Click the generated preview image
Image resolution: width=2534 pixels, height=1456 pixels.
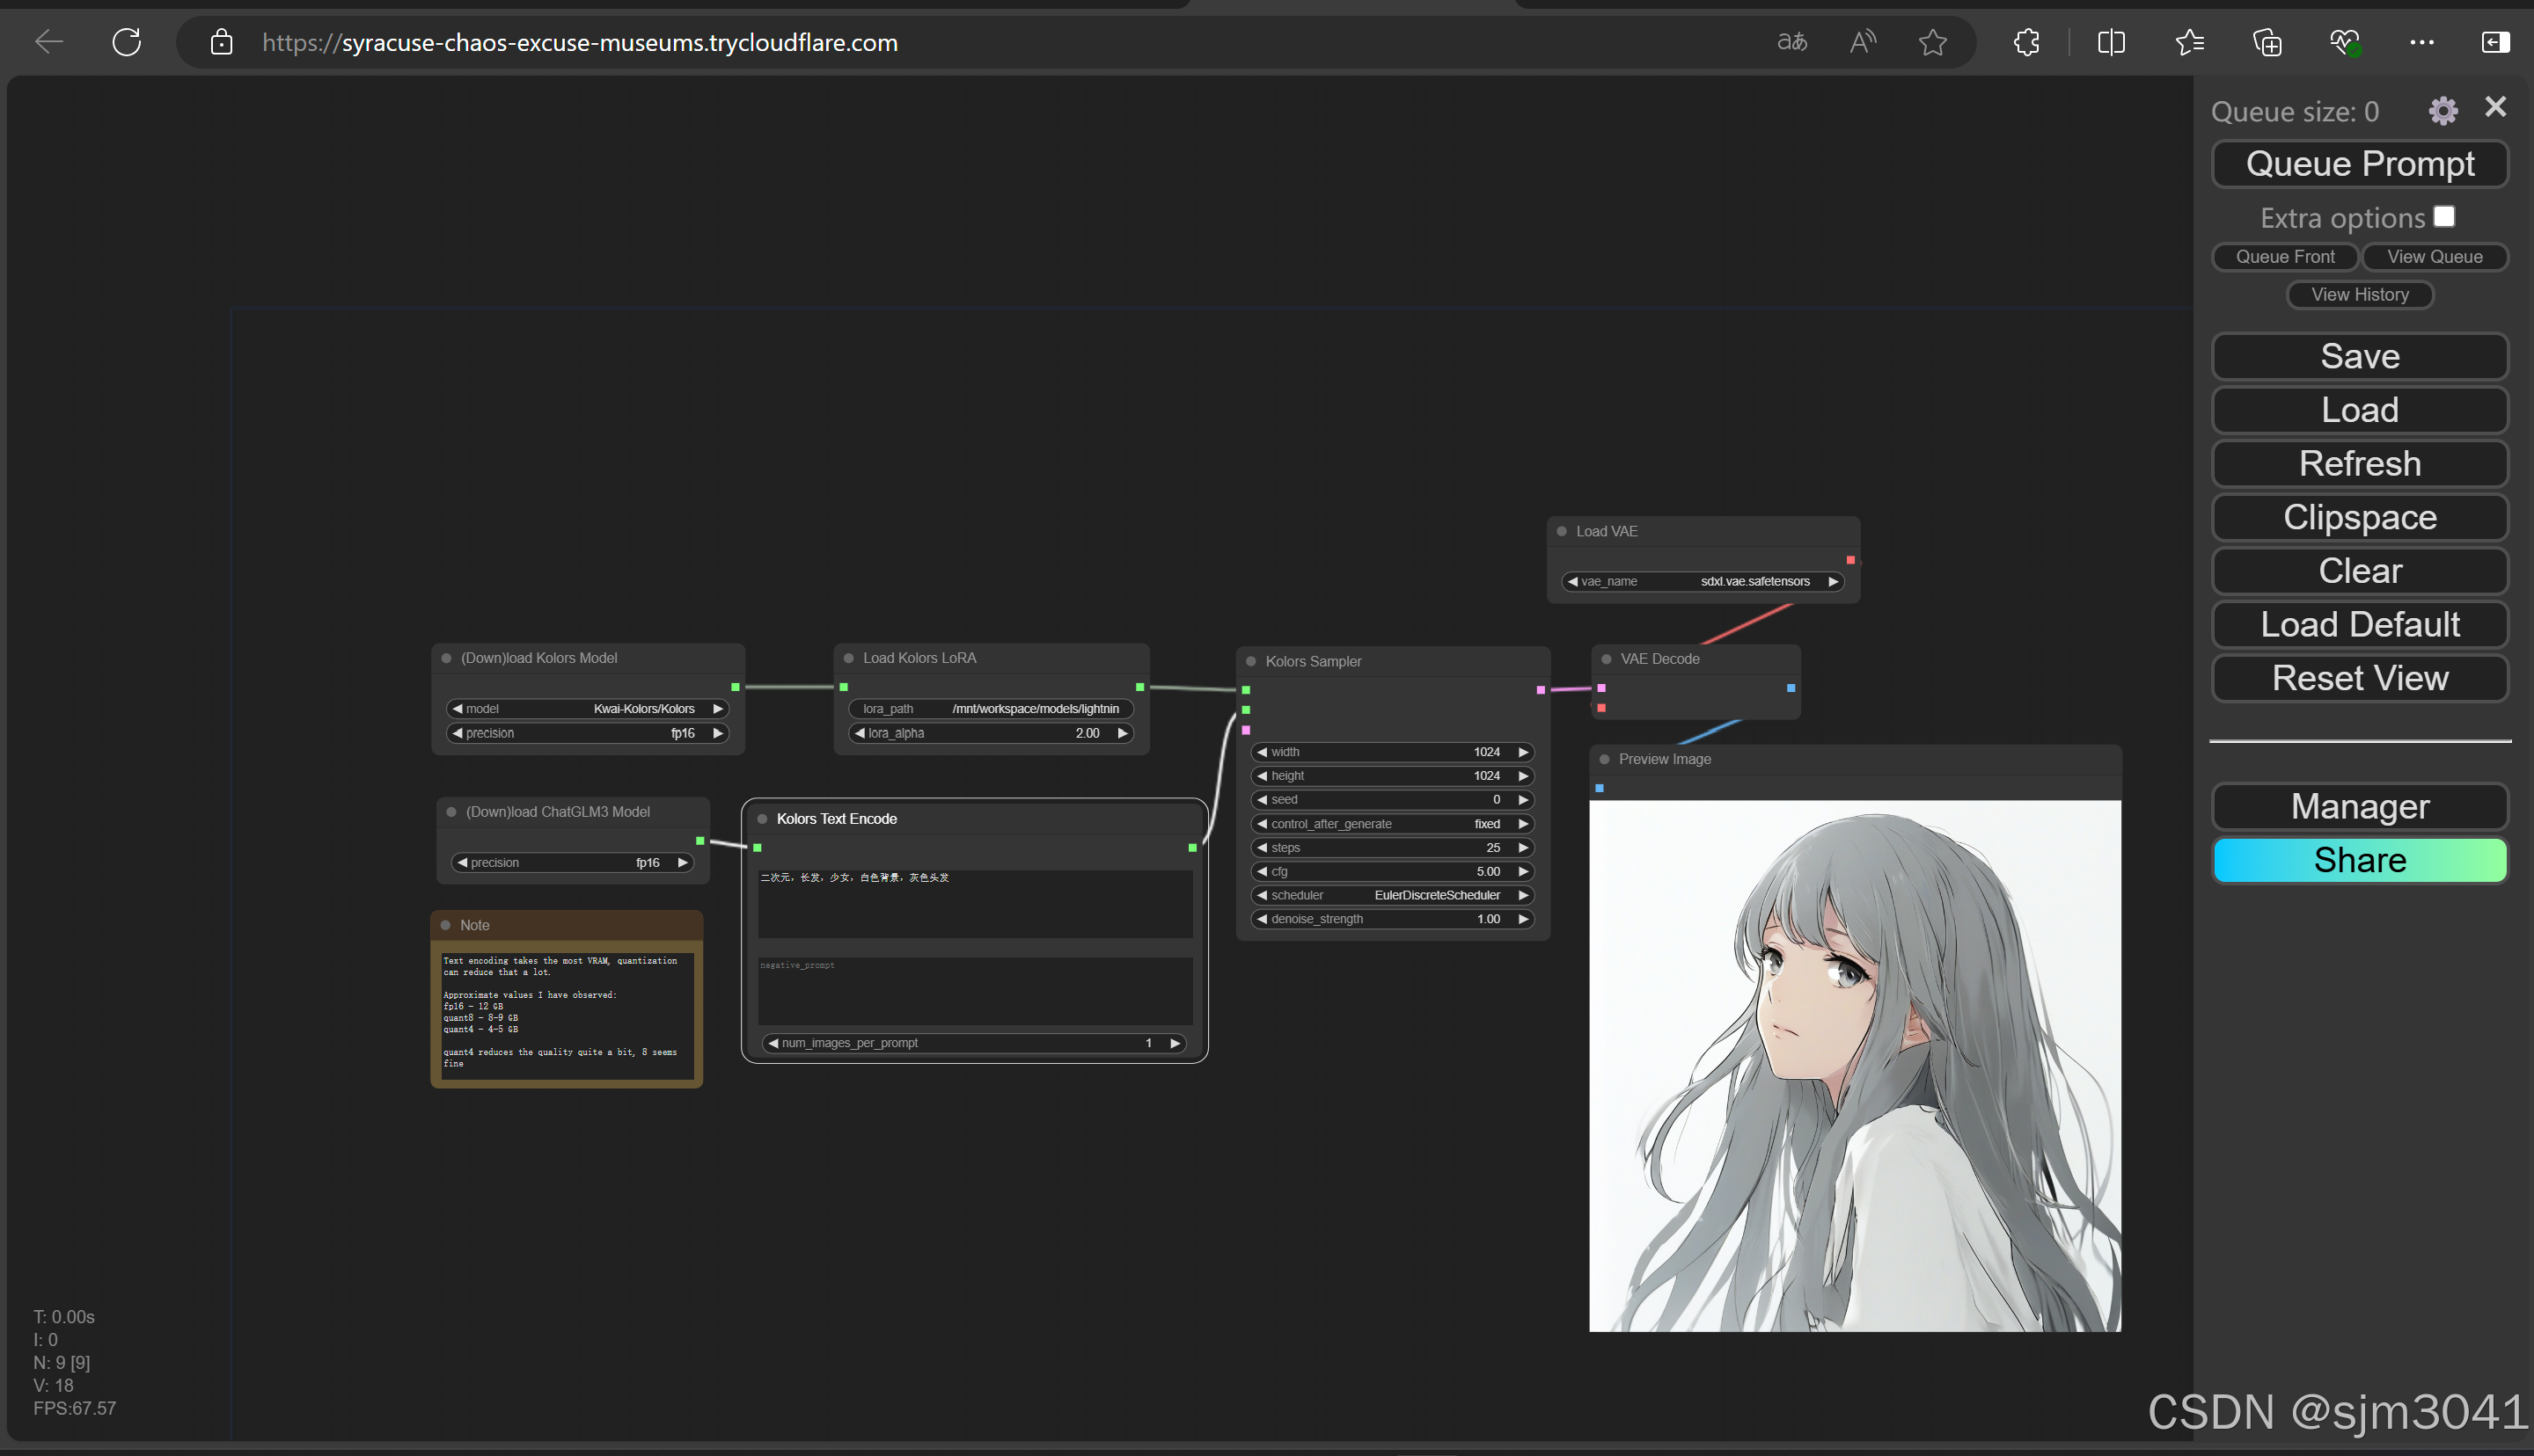click(x=1855, y=1066)
